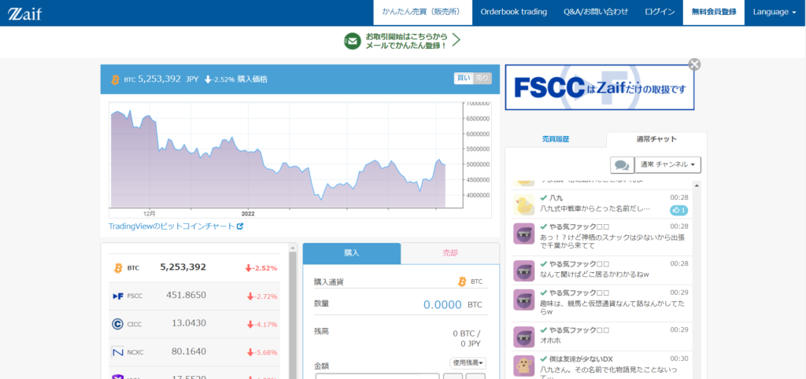Click chat panel scrollbar
This screenshot has width=806, height=379.
click(697, 280)
